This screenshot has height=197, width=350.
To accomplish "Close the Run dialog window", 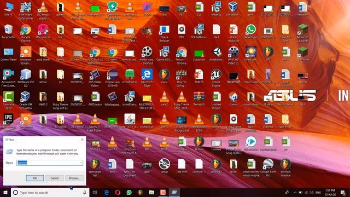I will tap(82, 140).
